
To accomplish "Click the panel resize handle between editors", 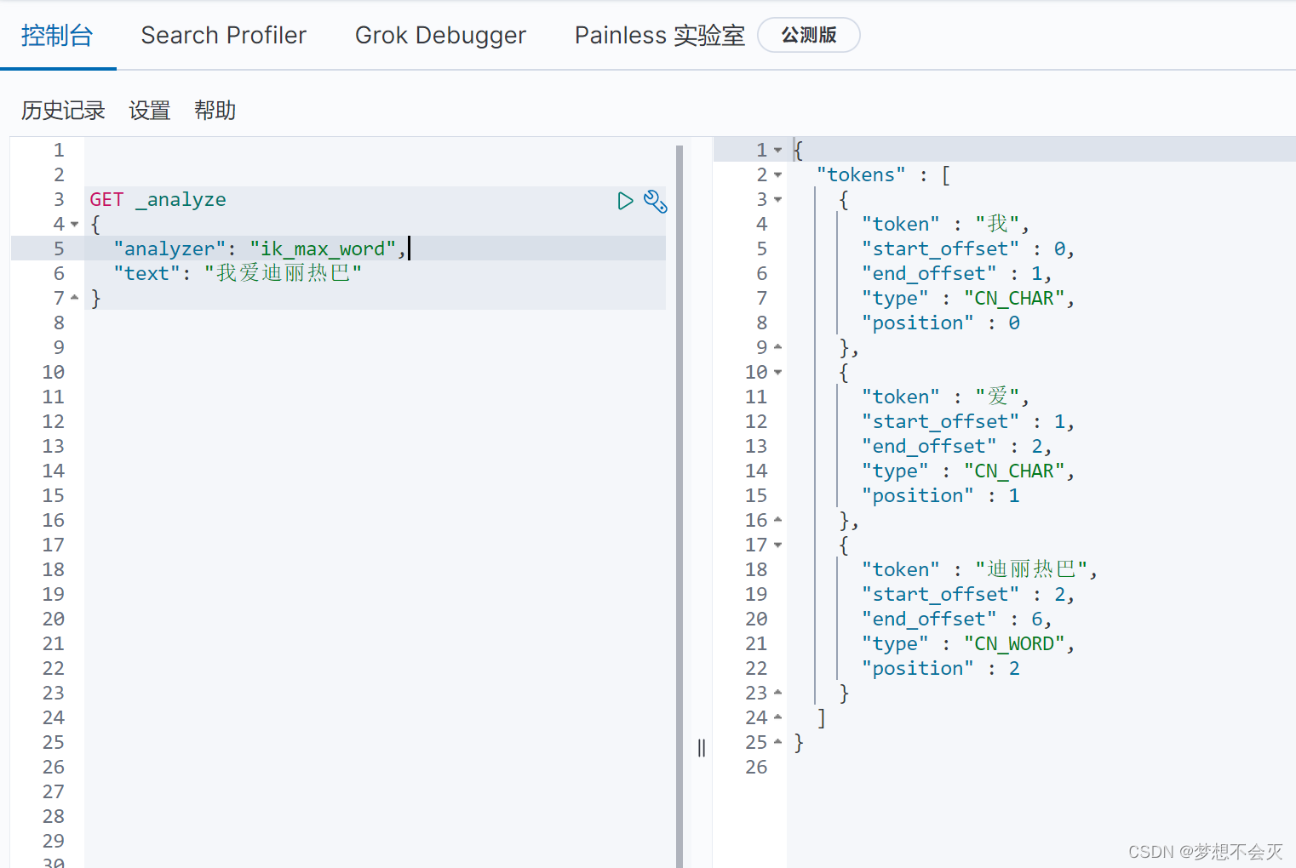I will coord(701,748).
